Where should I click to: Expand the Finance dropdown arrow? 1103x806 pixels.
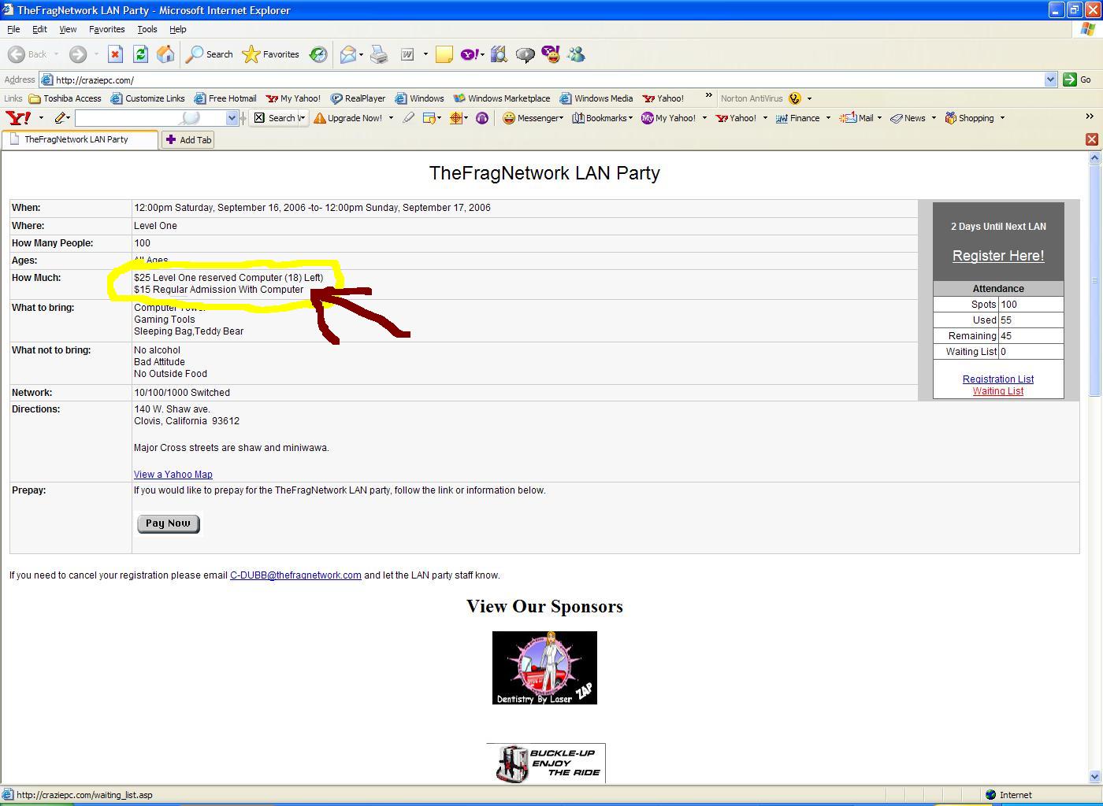[828, 118]
